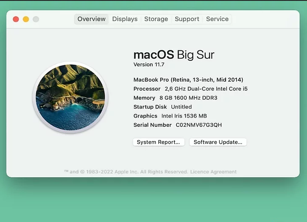
Task: Open the Licence Agreement link
Action: pyautogui.click(x=213, y=172)
